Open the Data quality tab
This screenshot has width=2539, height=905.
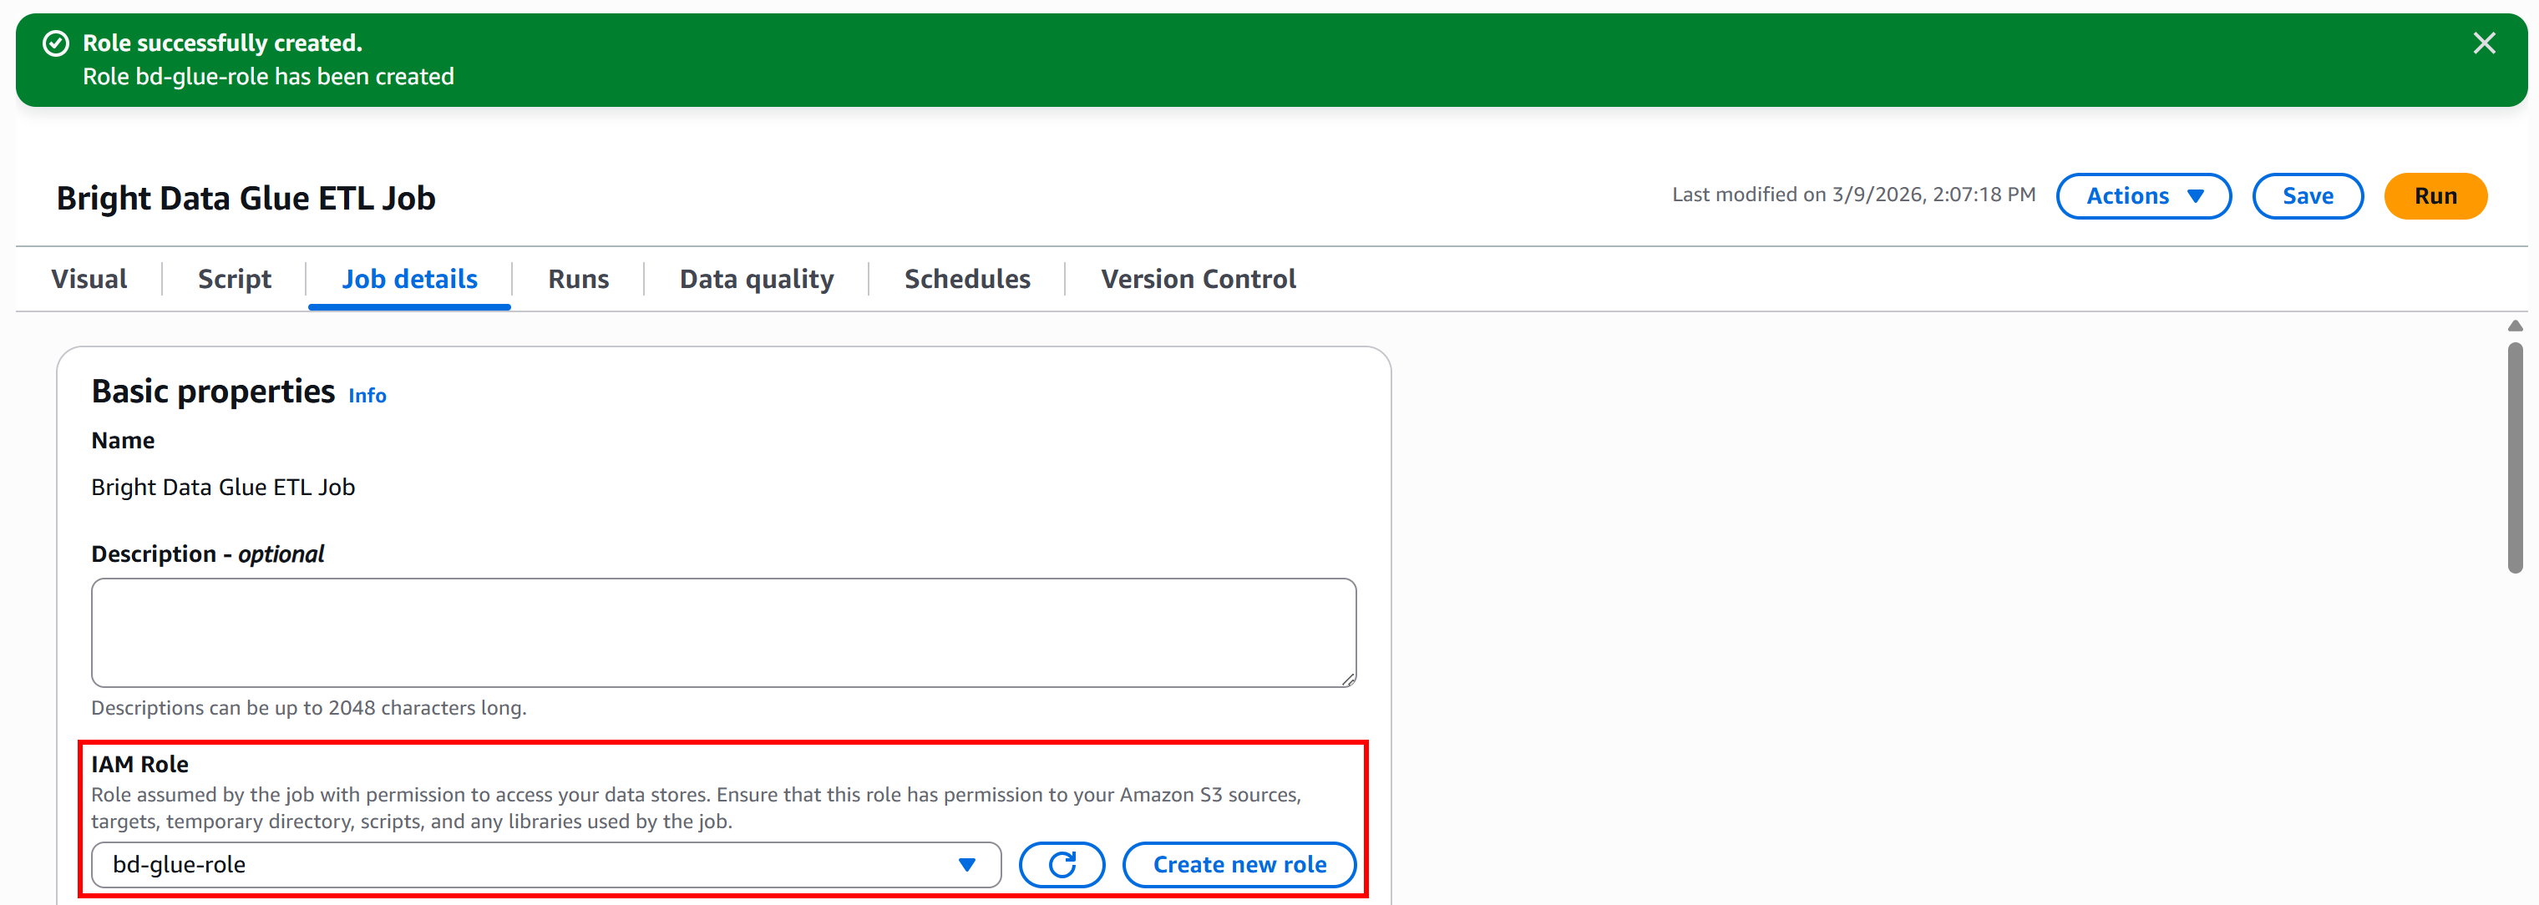pos(756,280)
